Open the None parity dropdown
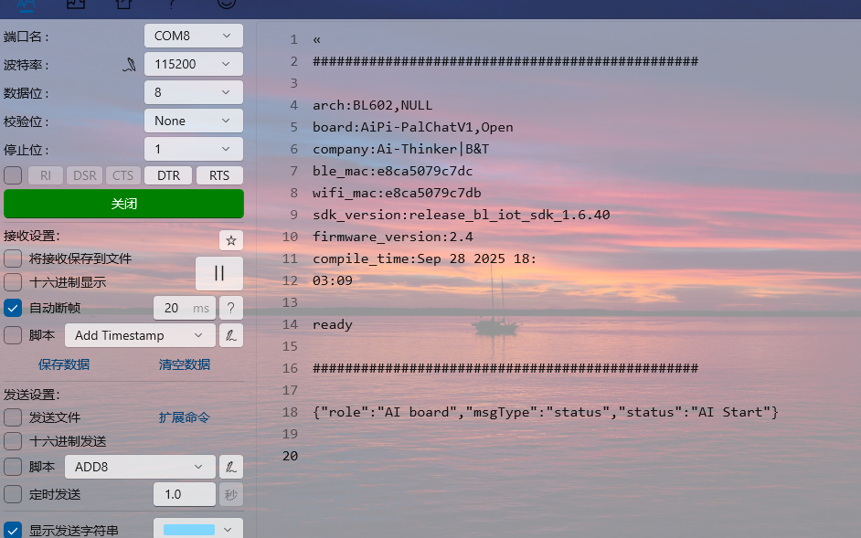Screen dimensions: 861x538 click(193, 121)
